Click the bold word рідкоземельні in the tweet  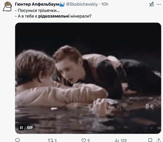pos(56,16)
